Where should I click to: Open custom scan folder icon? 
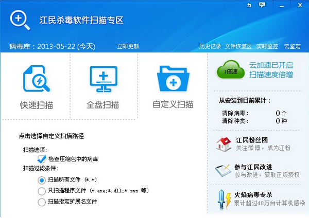coord(173,79)
